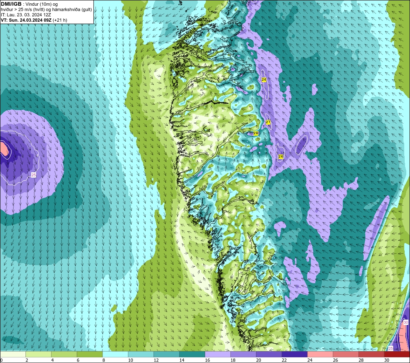
Task: Pick the dark indigo 22–24 legend swatch
Action: (x=295, y=354)
